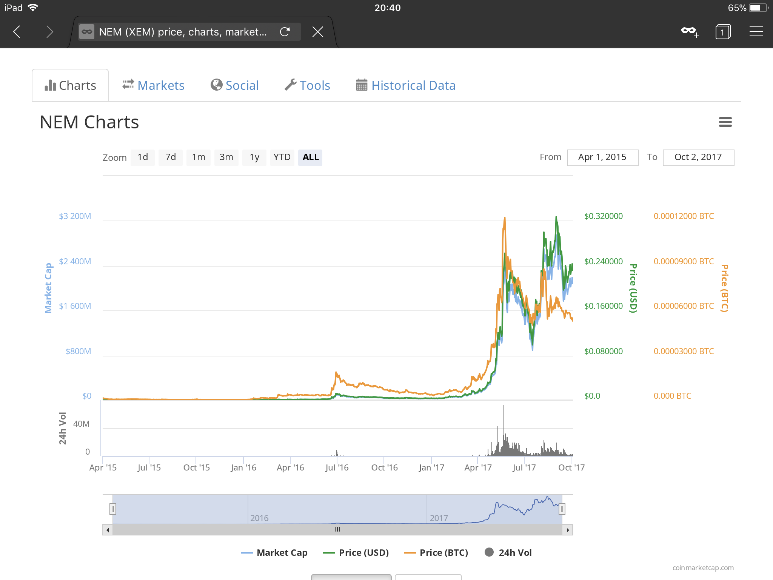This screenshot has width=773, height=580.
Task: Set zoom to 7d
Action: coord(170,157)
